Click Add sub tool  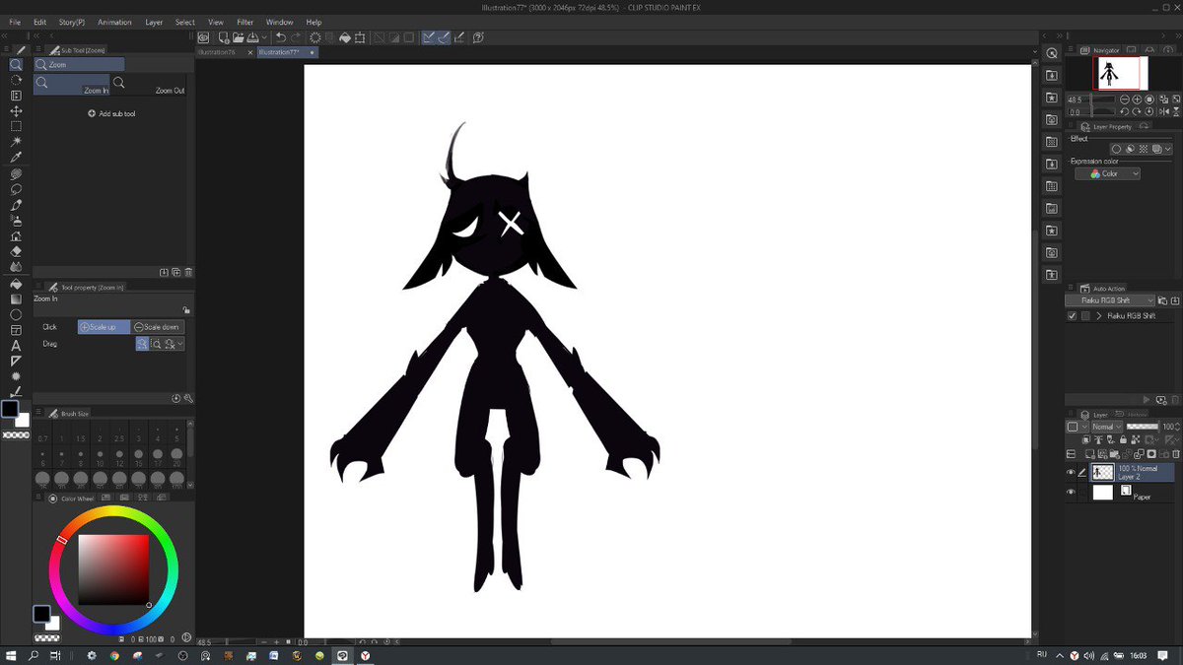pyautogui.click(x=111, y=113)
